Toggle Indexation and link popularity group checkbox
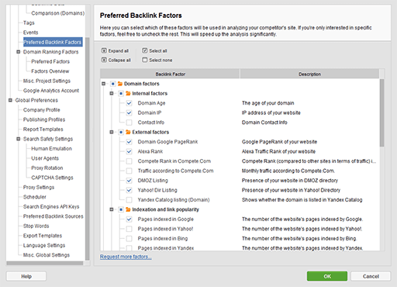Viewport: 397px width, 287px height. pos(121,209)
